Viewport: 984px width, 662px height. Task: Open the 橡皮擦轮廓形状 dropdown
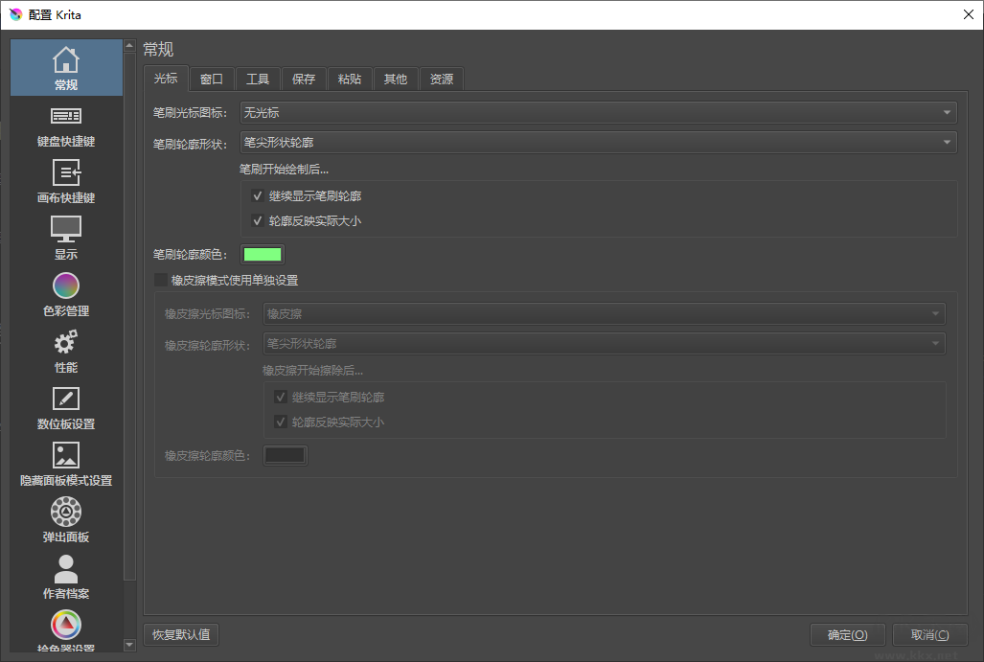[x=605, y=344]
